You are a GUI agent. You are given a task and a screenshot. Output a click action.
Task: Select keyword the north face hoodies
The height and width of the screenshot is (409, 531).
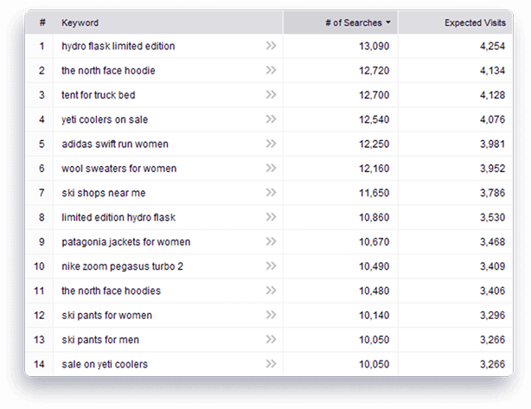(x=111, y=291)
